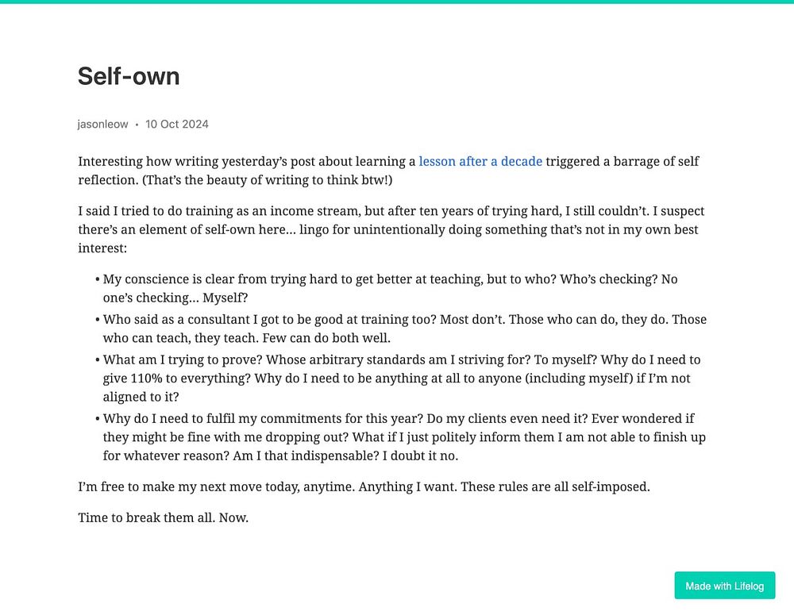Click the teal accent bar at page top
The height and width of the screenshot is (615, 794).
[397, 2]
